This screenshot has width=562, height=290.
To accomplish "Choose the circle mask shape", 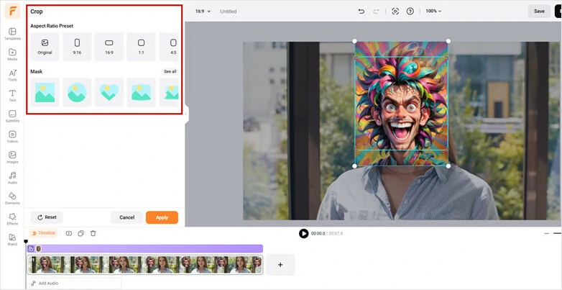I will tap(77, 93).
